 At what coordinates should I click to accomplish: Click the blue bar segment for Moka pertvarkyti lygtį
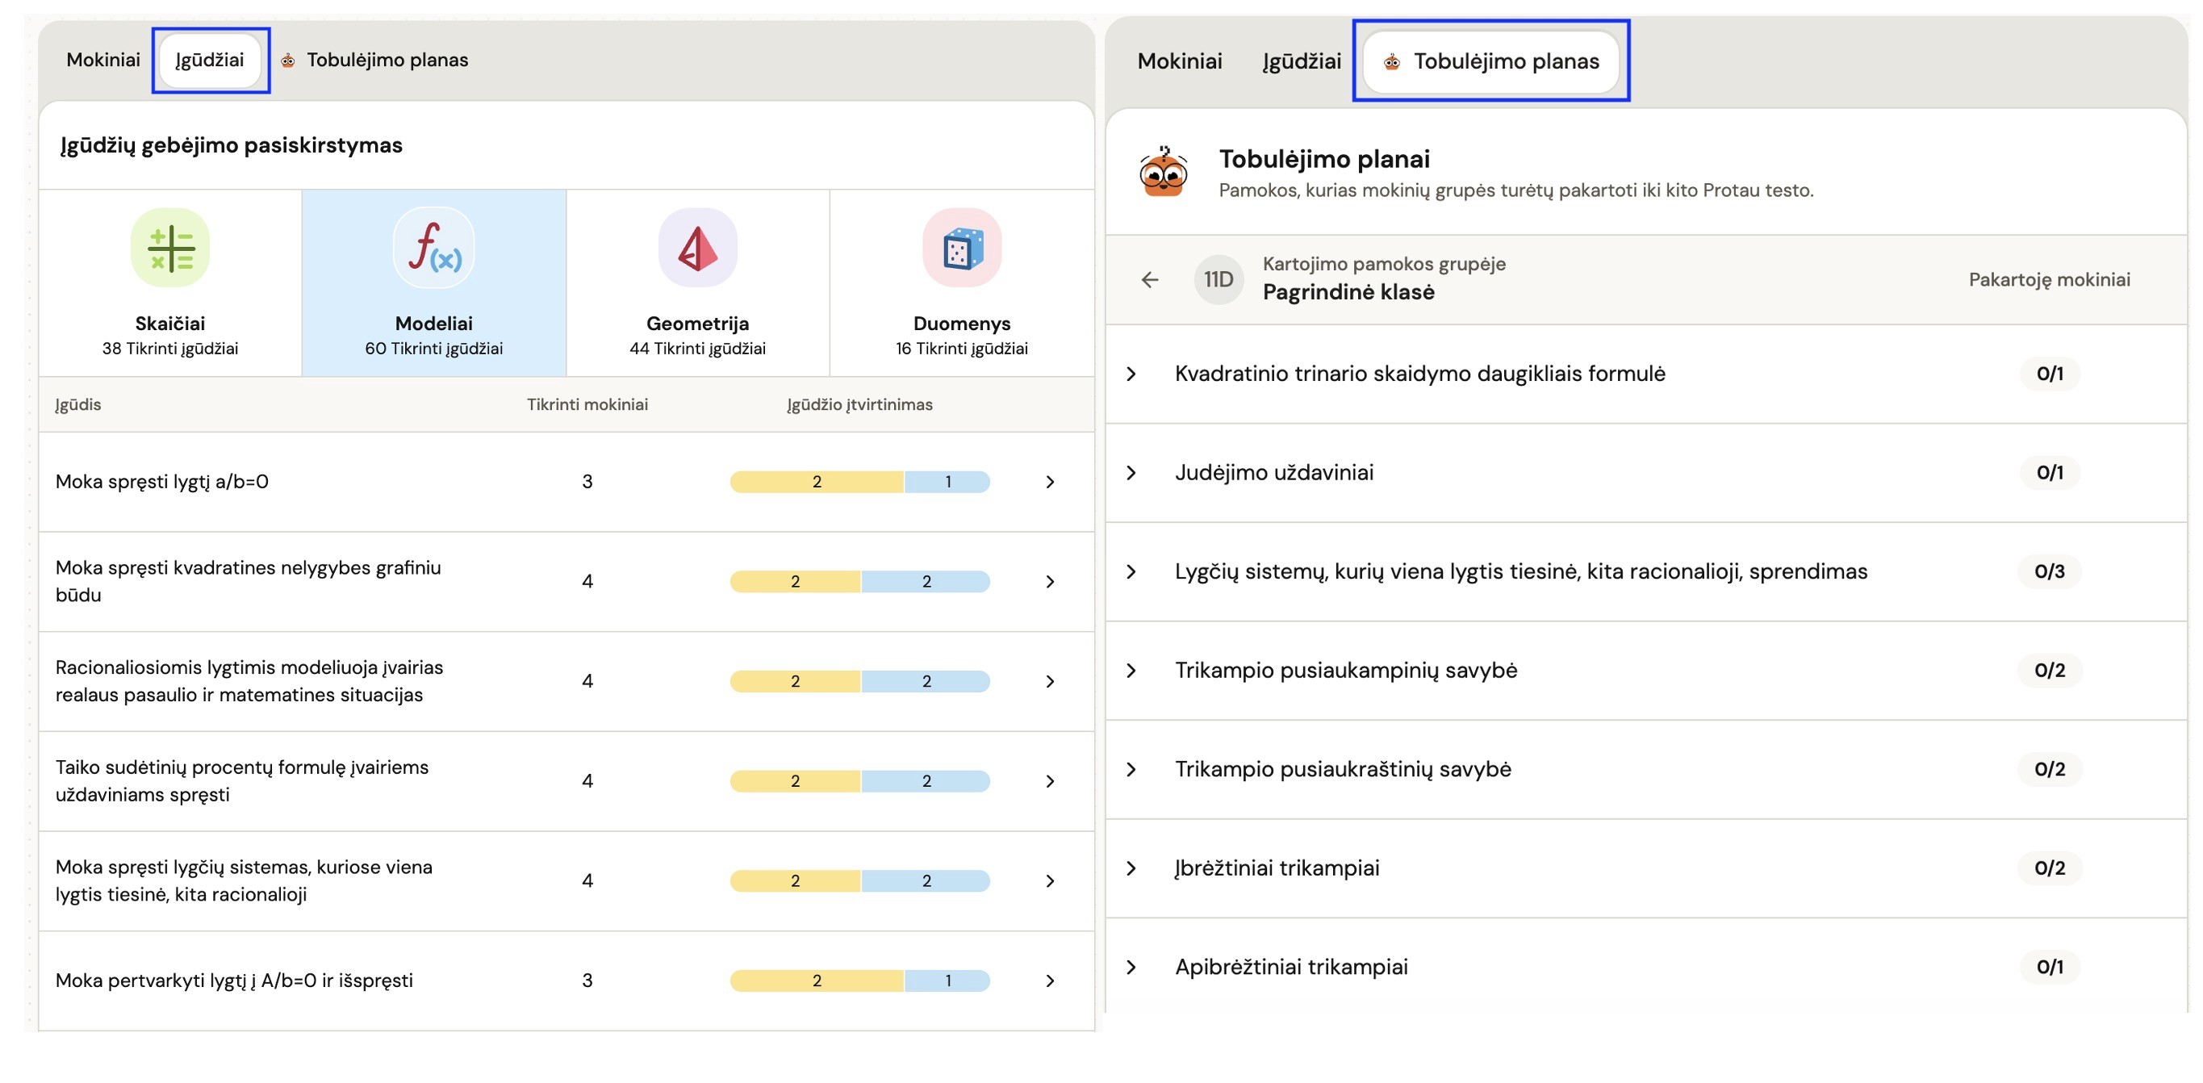[947, 981]
